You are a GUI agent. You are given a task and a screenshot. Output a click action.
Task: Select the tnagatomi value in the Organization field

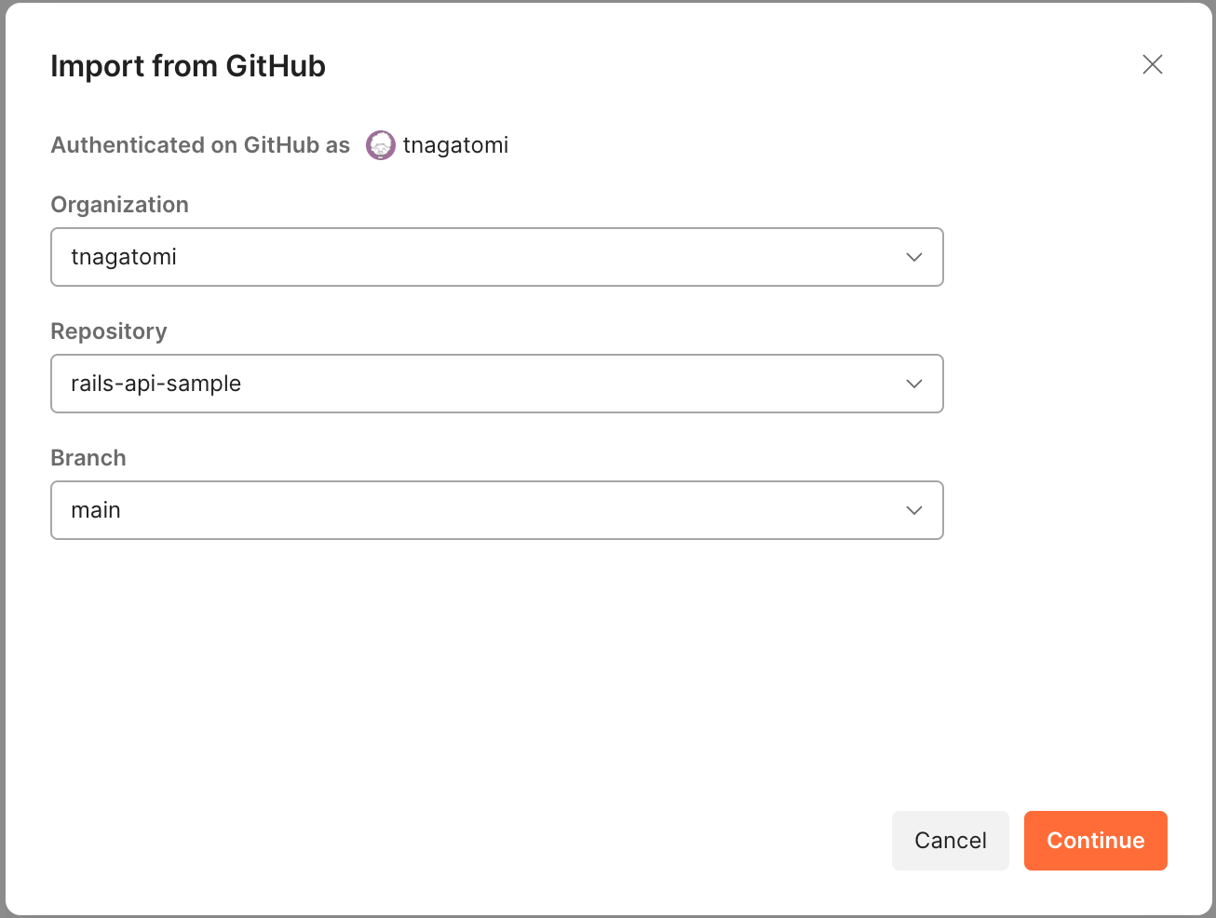[x=124, y=257]
